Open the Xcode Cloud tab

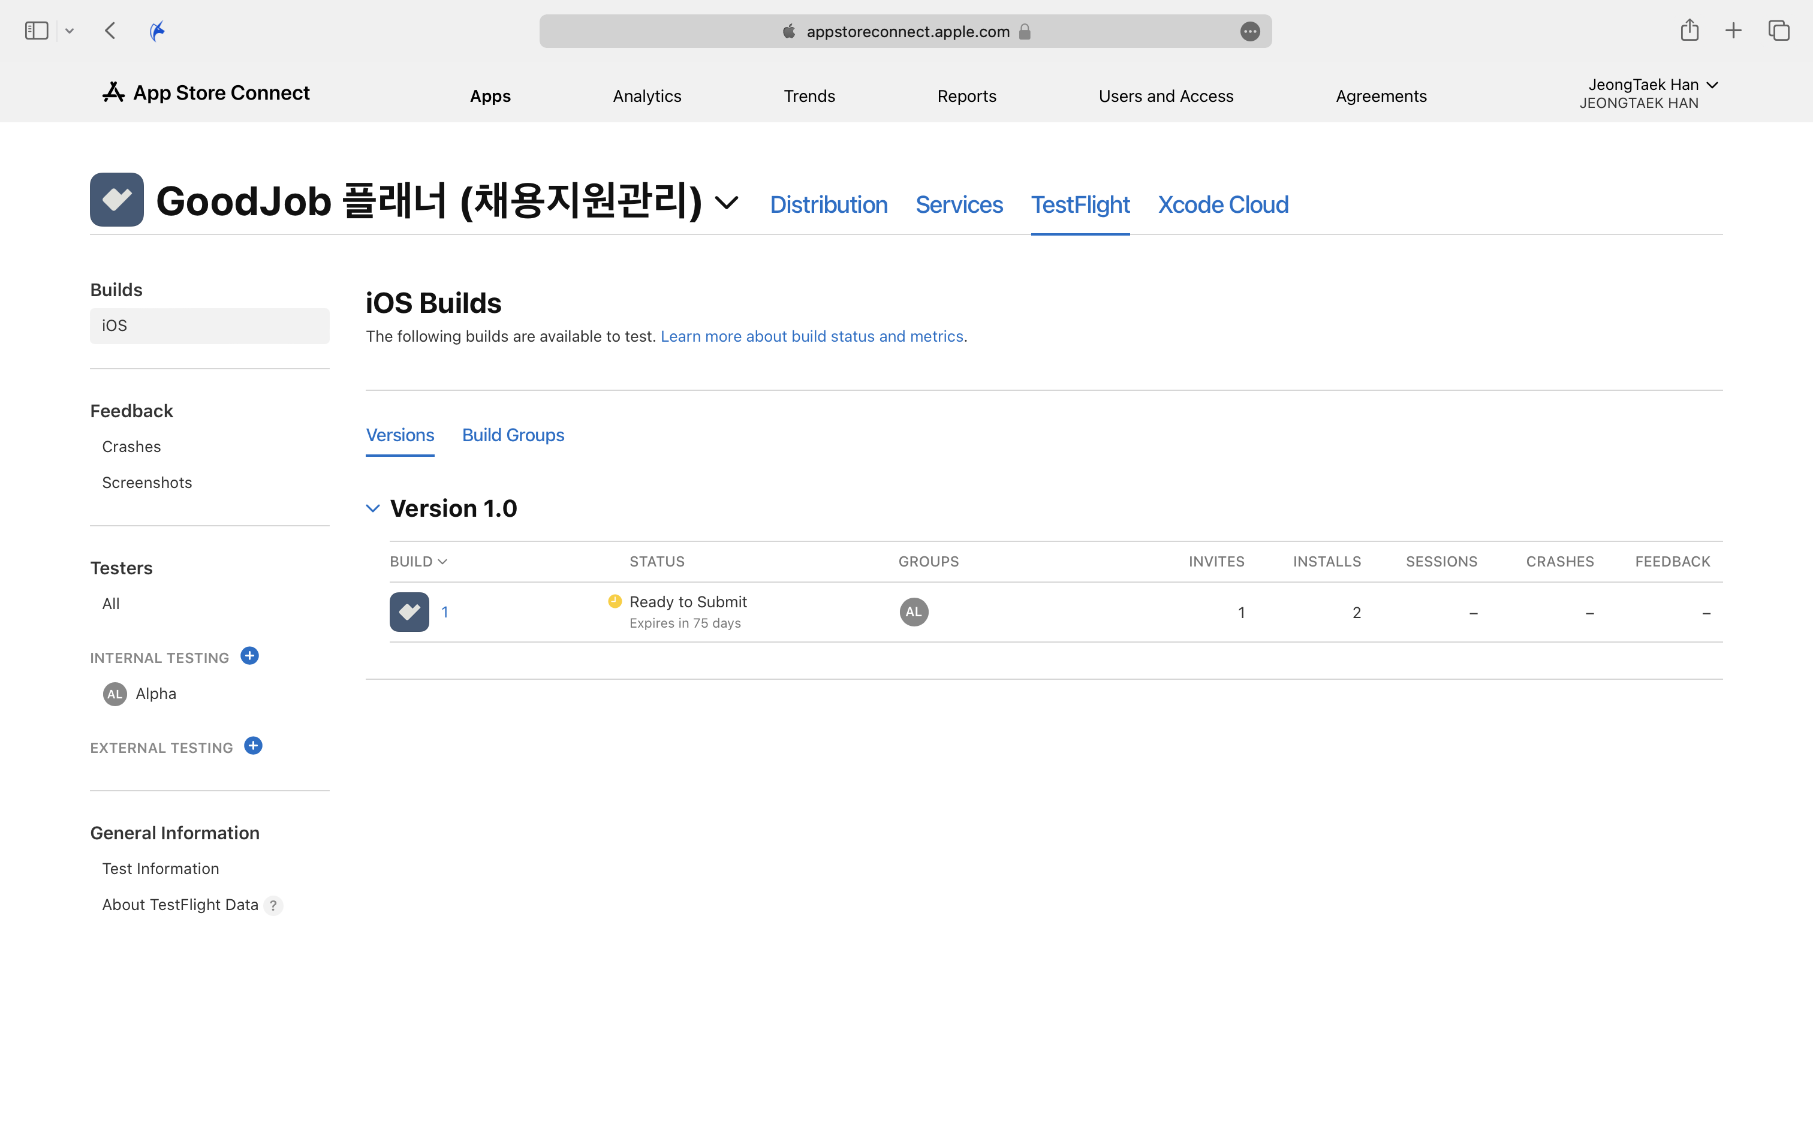tap(1222, 204)
